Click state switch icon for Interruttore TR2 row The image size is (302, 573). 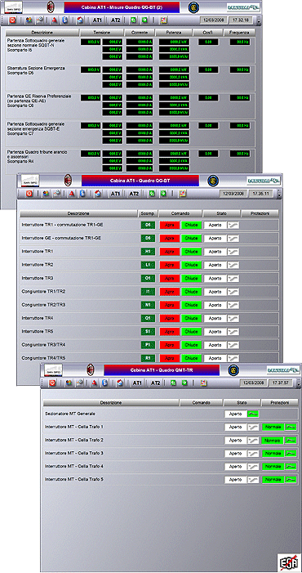tap(233, 265)
